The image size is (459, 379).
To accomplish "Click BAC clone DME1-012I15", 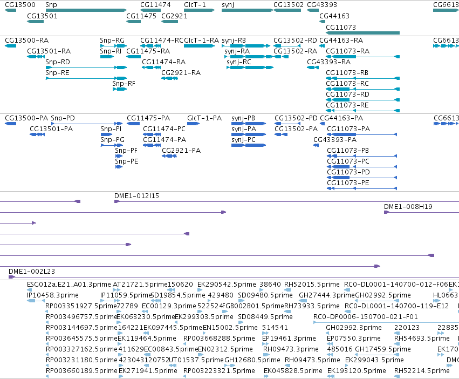I will click(x=136, y=196).
